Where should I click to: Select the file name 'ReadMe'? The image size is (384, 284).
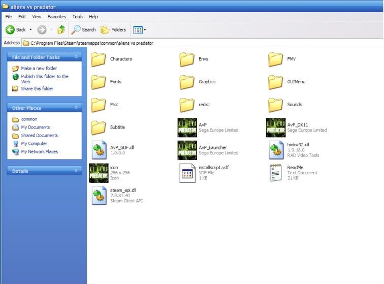[x=295, y=167]
